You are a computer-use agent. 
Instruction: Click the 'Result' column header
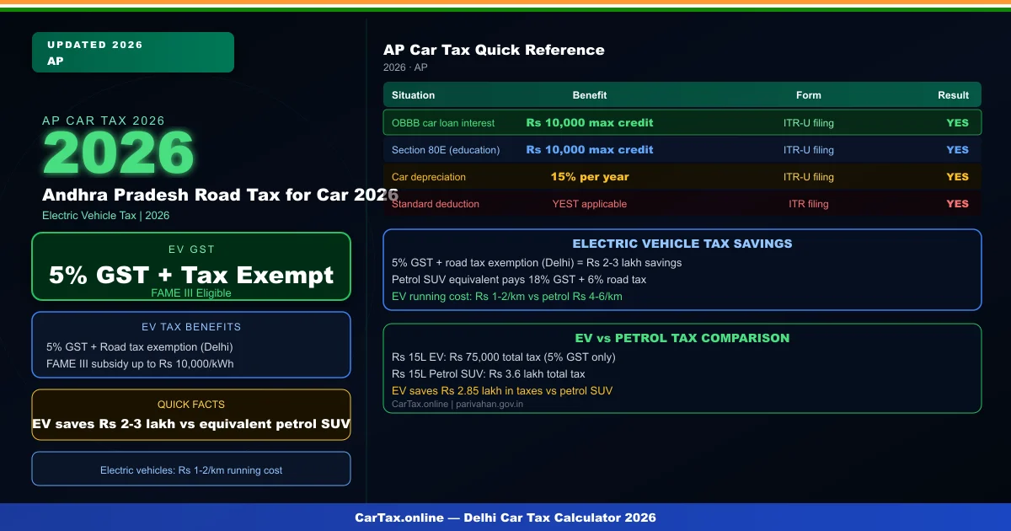pos(954,95)
